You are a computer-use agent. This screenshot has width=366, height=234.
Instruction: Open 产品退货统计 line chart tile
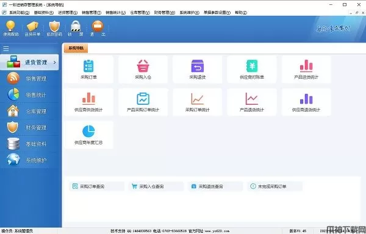[251, 102]
